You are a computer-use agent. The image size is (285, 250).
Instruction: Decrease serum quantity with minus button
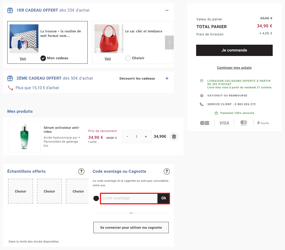(x=127, y=137)
